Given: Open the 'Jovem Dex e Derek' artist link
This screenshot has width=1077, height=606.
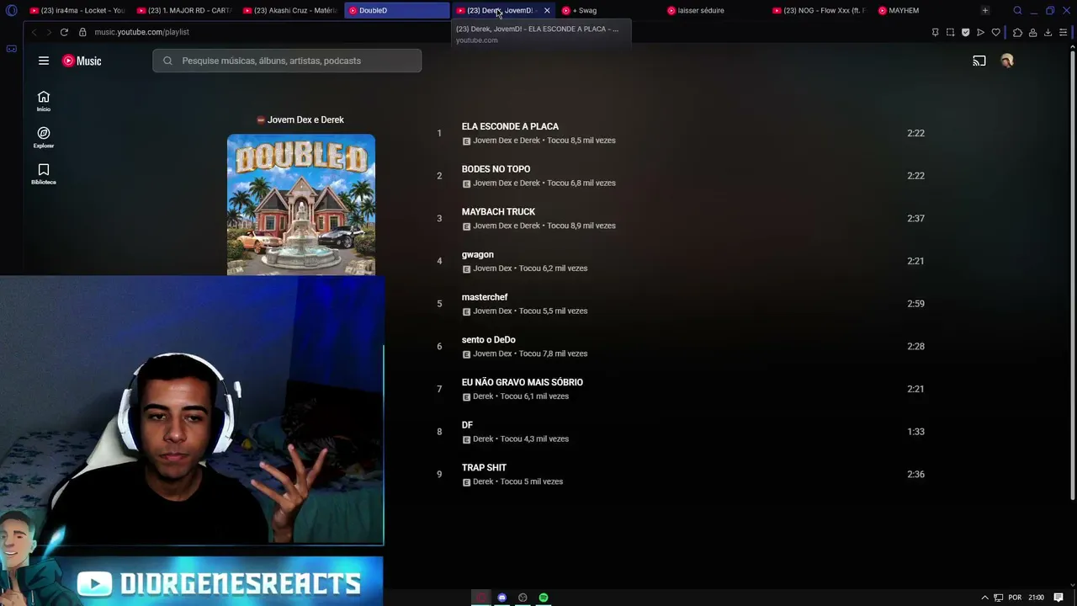Looking at the screenshot, I should pyautogui.click(x=305, y=120).
